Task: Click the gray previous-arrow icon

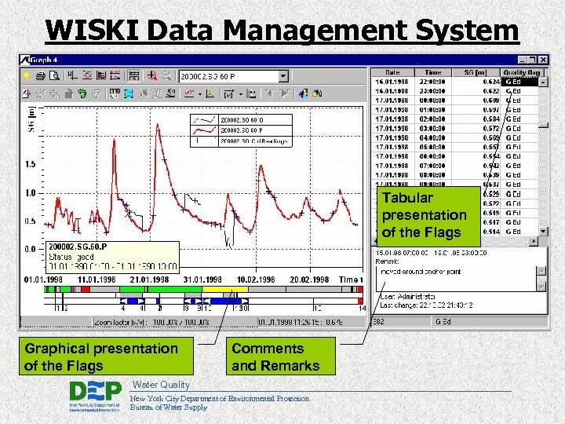Action: (x=269, y=94)
